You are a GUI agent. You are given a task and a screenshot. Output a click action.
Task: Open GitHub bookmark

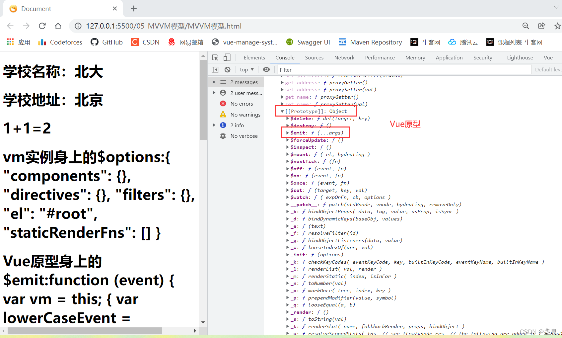pos(107,42)
